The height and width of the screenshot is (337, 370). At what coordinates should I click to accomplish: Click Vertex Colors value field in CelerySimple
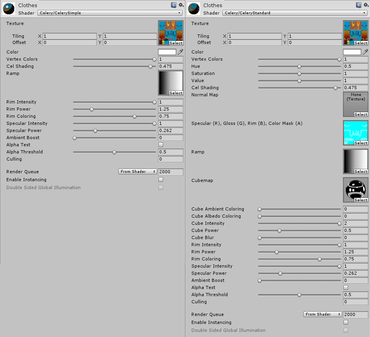coord(171,59)
